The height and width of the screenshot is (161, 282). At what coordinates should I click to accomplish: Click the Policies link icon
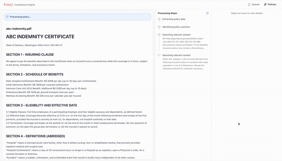point(265,5)
